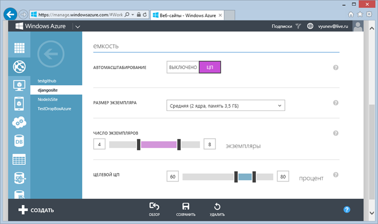Open the Размер экземпляра dropdown

tap(226, 106)
